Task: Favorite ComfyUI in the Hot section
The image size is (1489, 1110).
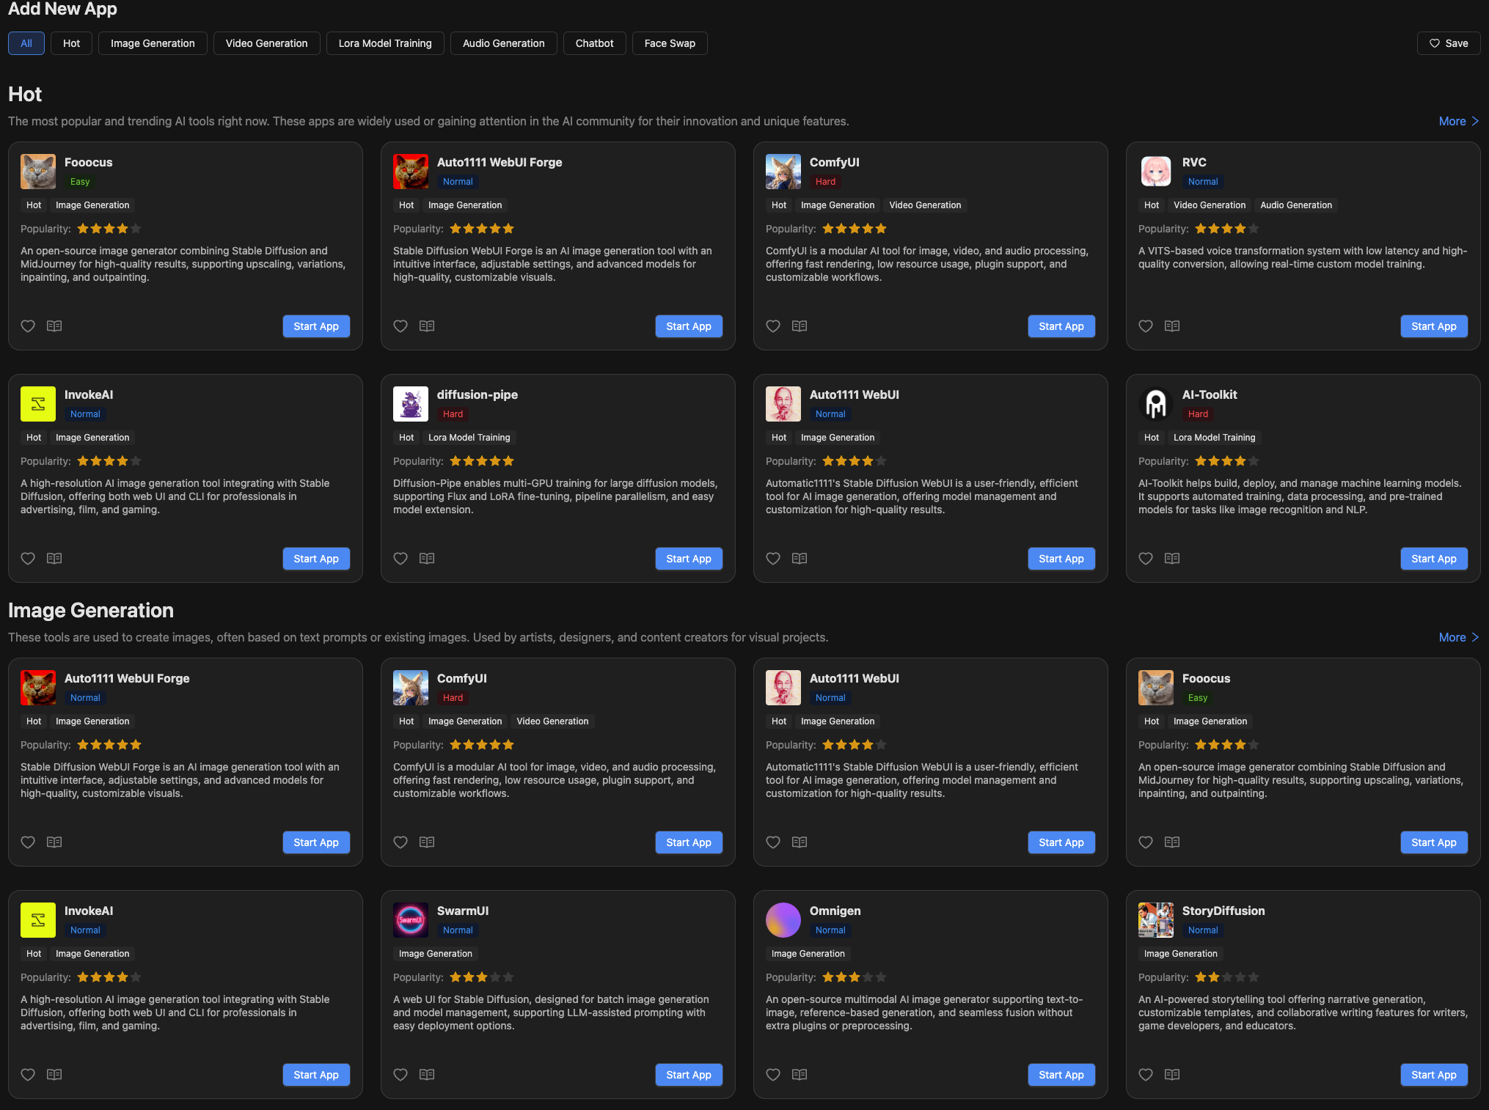Action: click(x=773, y=326)
